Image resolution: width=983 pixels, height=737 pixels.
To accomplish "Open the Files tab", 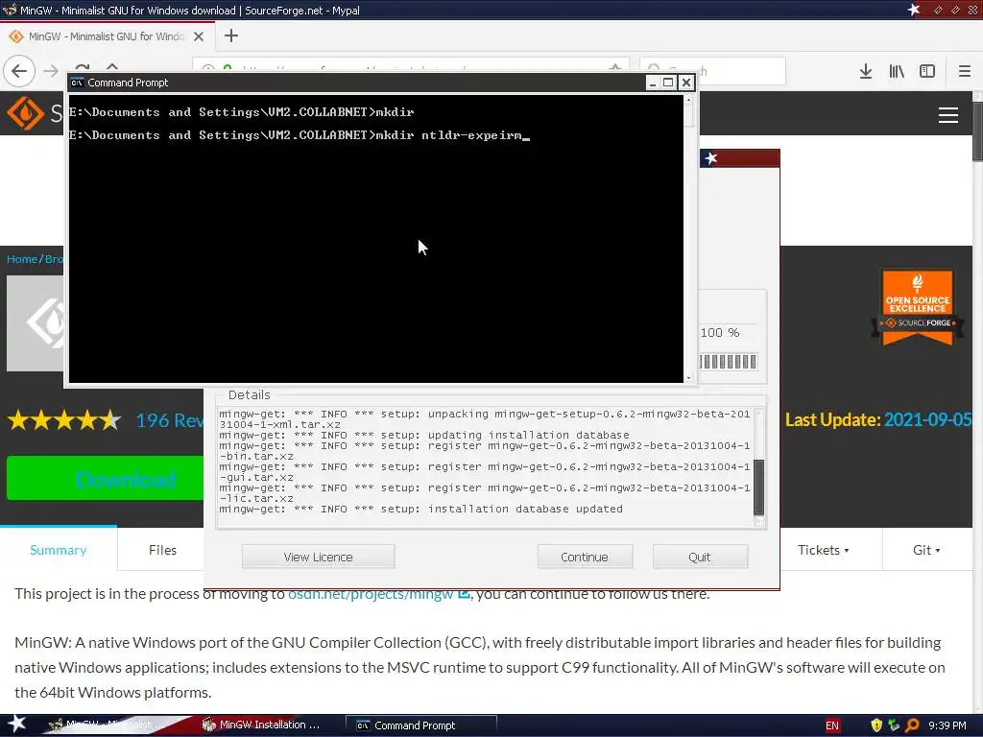I will [x=162, y=550].
